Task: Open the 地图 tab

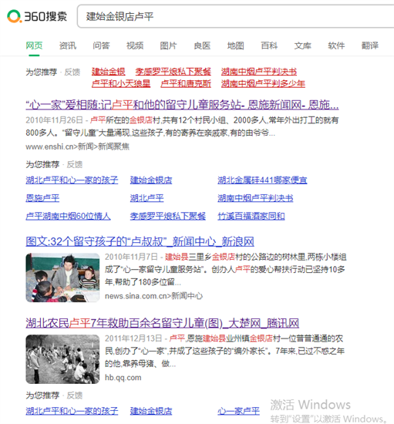Action: pyautogui.click(x=235, y=45)
